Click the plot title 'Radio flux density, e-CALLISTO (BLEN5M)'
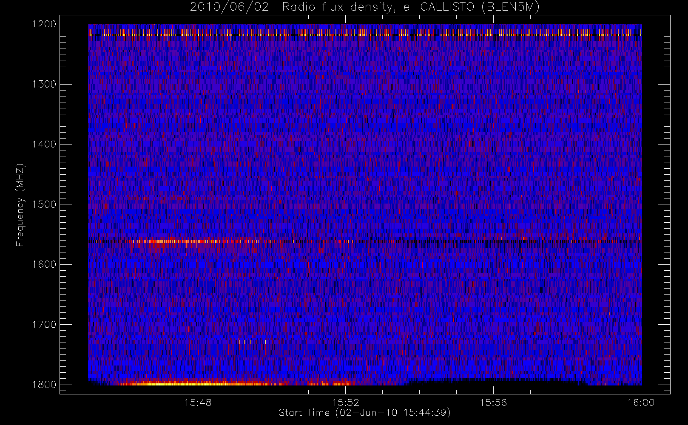 (x=411, y=7)
